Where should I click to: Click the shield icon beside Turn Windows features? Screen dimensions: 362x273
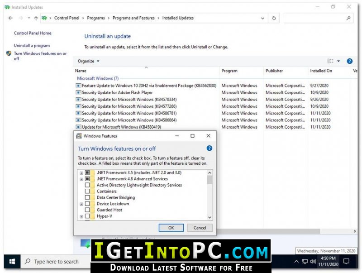[x=9, y=53]
